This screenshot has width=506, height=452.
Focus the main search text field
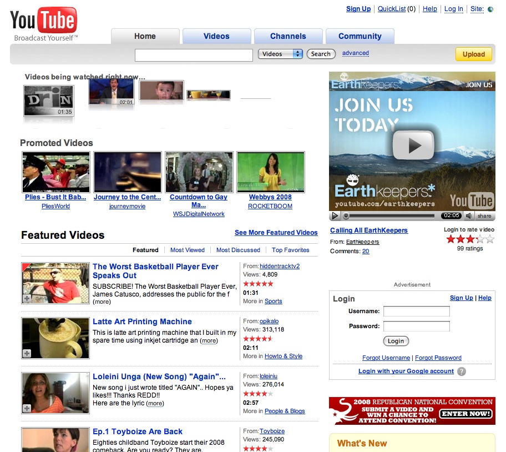194,55
